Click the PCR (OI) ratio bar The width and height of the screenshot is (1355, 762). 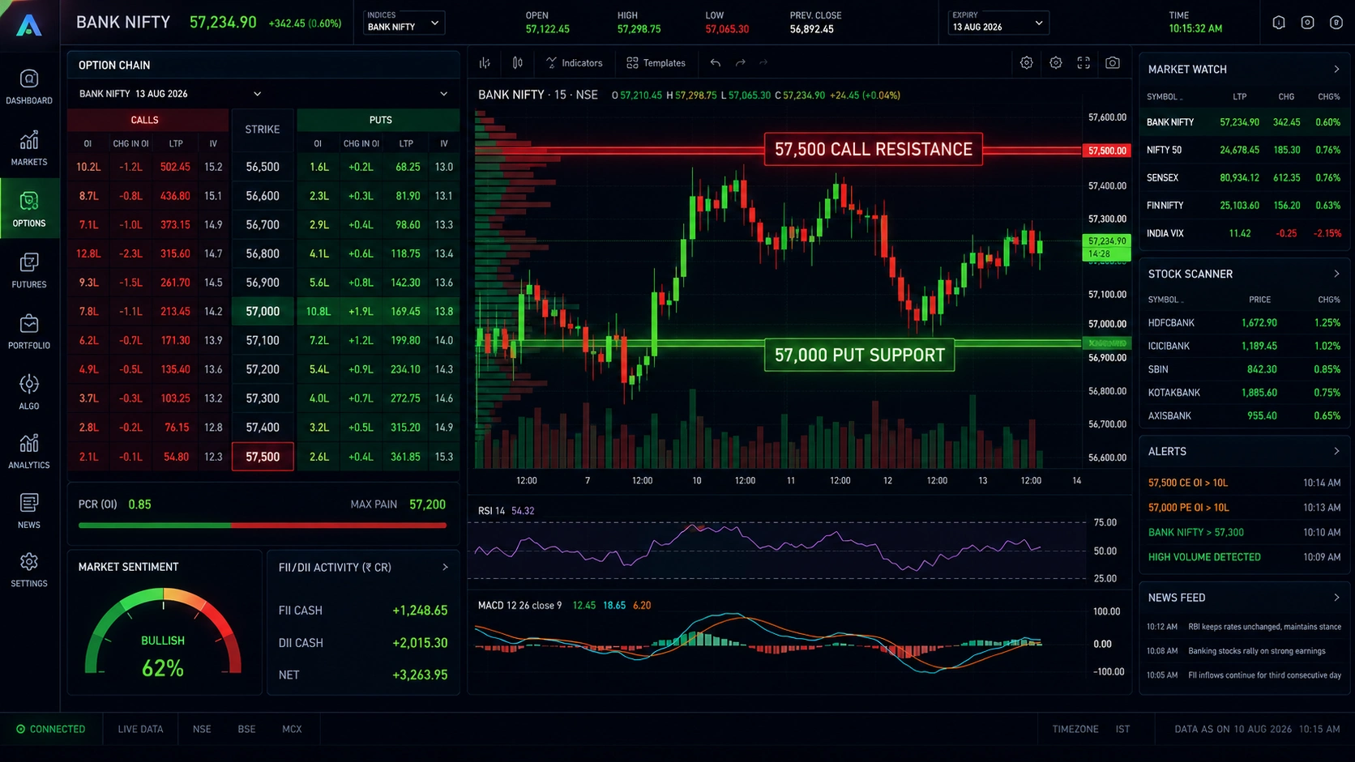point(263,526)
